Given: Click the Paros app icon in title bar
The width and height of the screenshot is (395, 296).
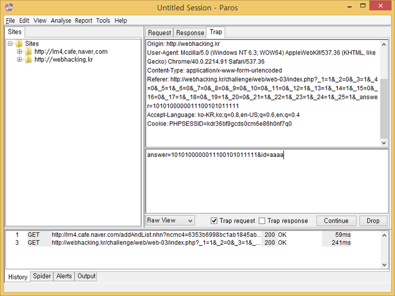Looking at the screenshot, I should tap(9, 7).
